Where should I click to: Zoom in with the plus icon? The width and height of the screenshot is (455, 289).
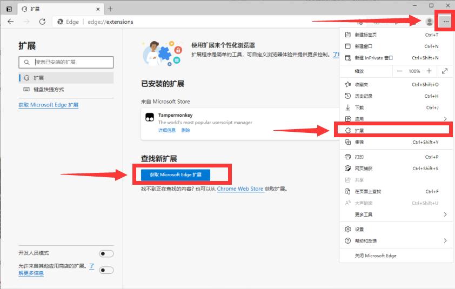pyautogui.click(x=429, y=71)
